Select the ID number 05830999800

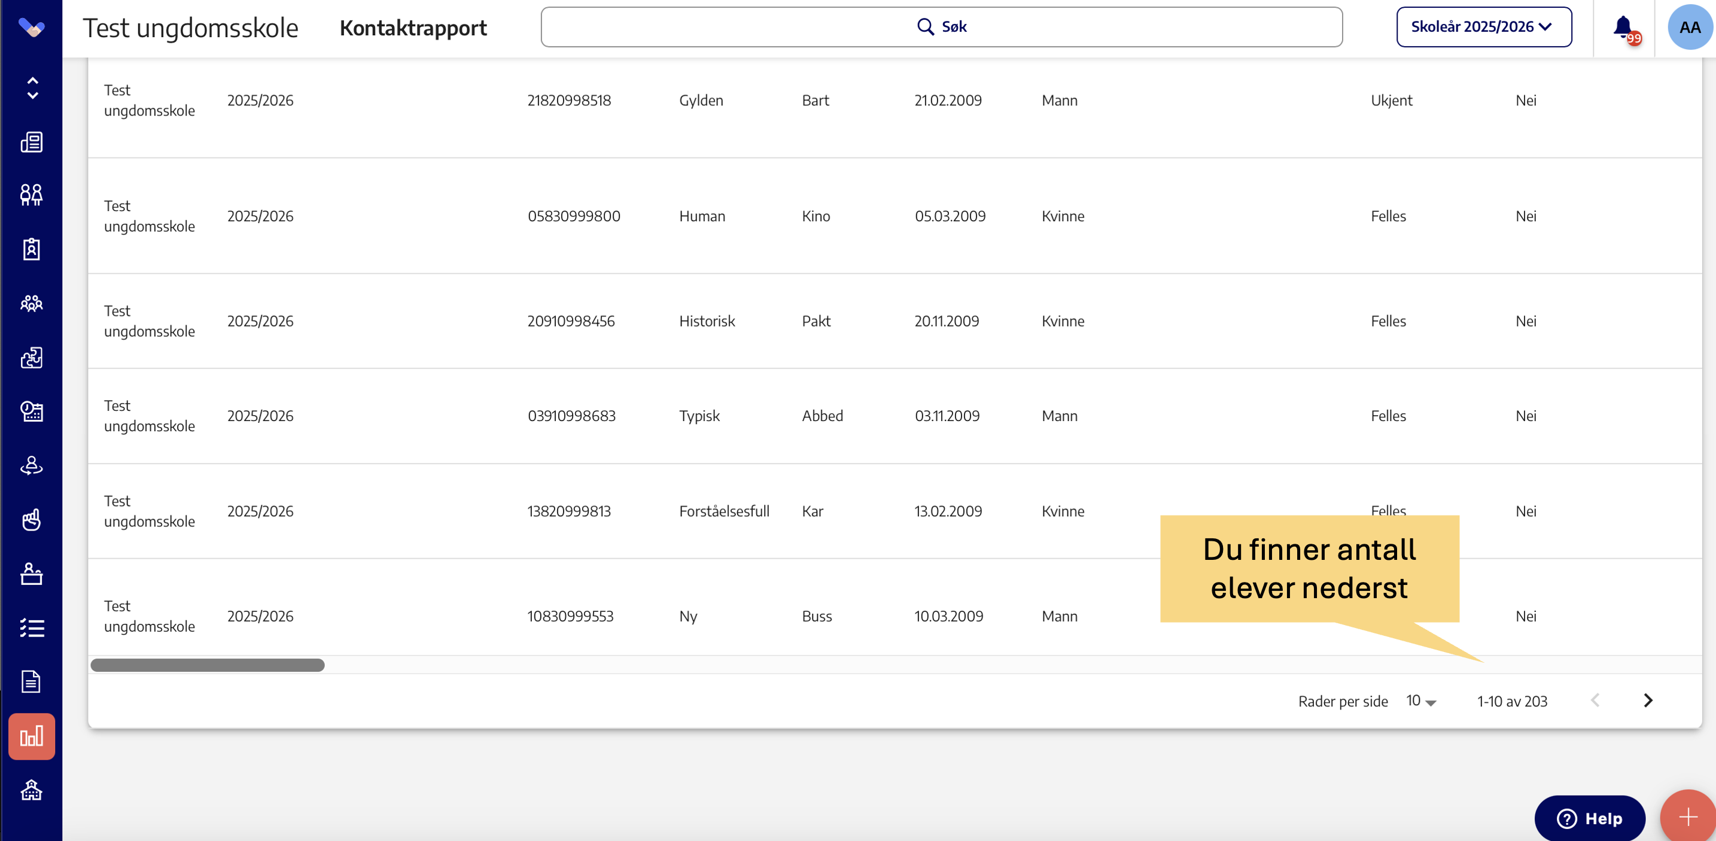pos(574,217)
